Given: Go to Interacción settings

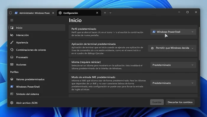Looking at the screenshot, I should (37, 35).
